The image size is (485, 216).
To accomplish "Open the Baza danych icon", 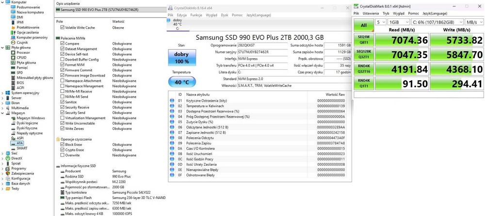I will pyautogui.click(x=8, y=184).
